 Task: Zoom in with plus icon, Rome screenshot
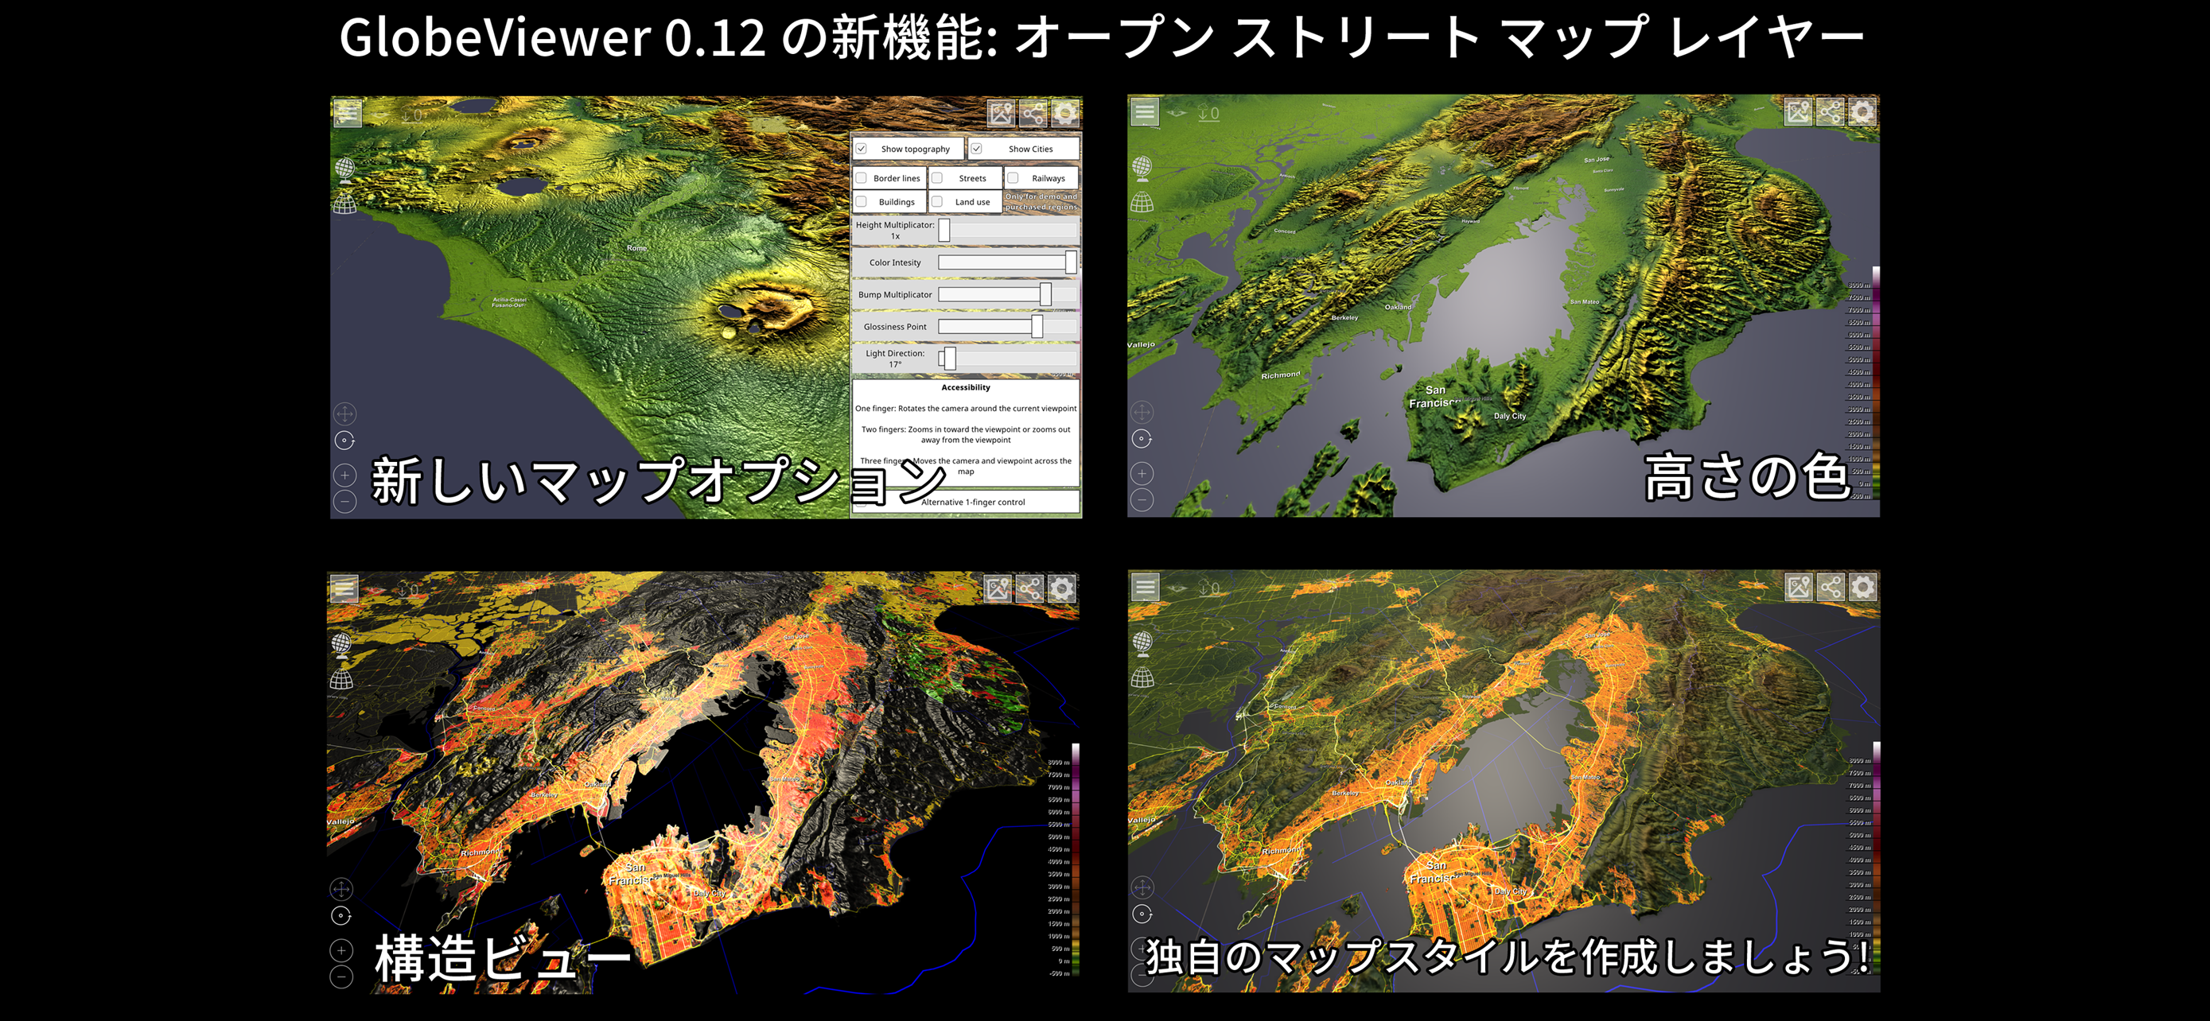(345, 475)
